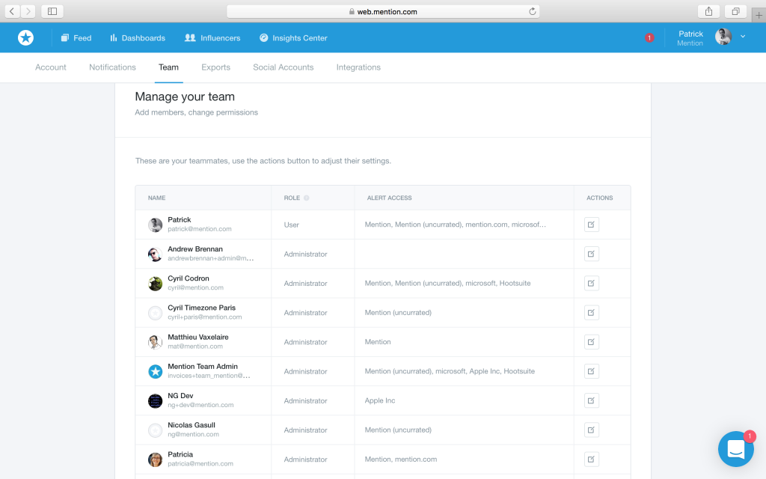
Task: Reload the page in Safari
Action: [x=532, y=12]
